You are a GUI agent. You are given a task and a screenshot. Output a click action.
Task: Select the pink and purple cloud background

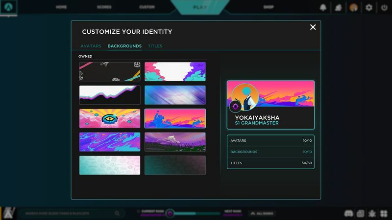click(x=175, y=71)
